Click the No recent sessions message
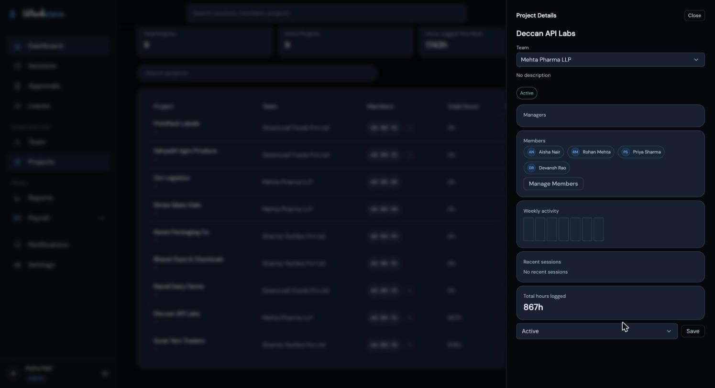715x388 pixels. [545, 272]
